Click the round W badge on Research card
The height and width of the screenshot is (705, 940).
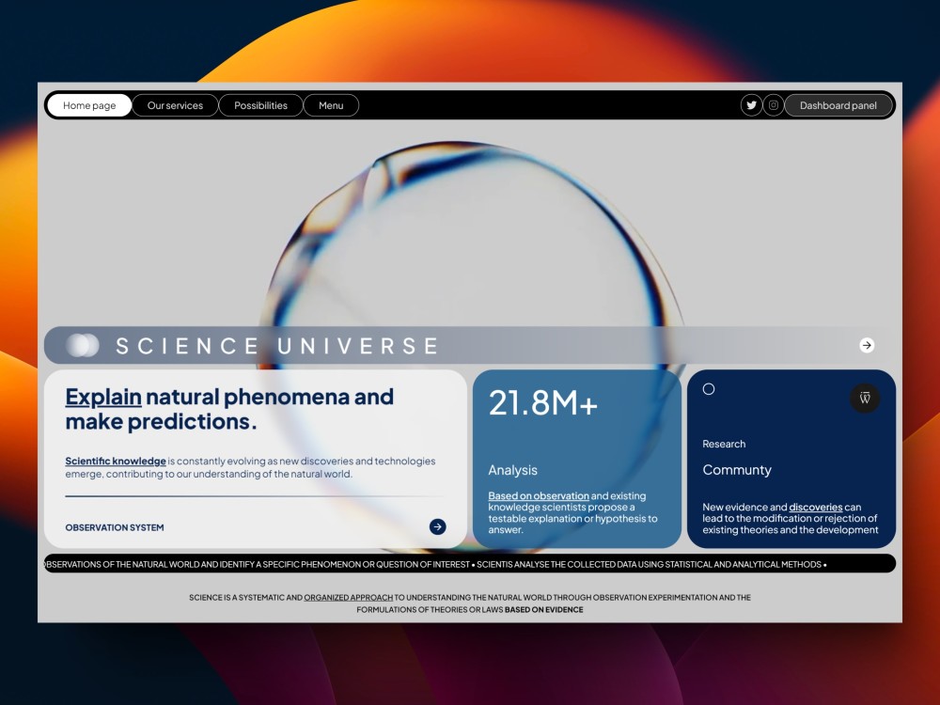(x=865, y=398)
